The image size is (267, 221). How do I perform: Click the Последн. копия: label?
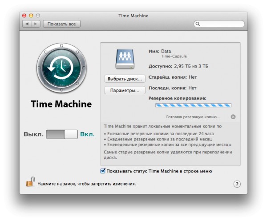click(x=167, y=88)
